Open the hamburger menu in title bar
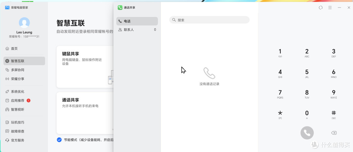 pyautogui.click(x=330, y=7)
